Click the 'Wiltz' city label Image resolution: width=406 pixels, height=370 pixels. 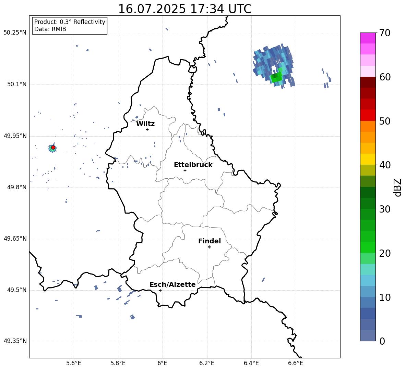pyautogui.click(x=145, y=124)
